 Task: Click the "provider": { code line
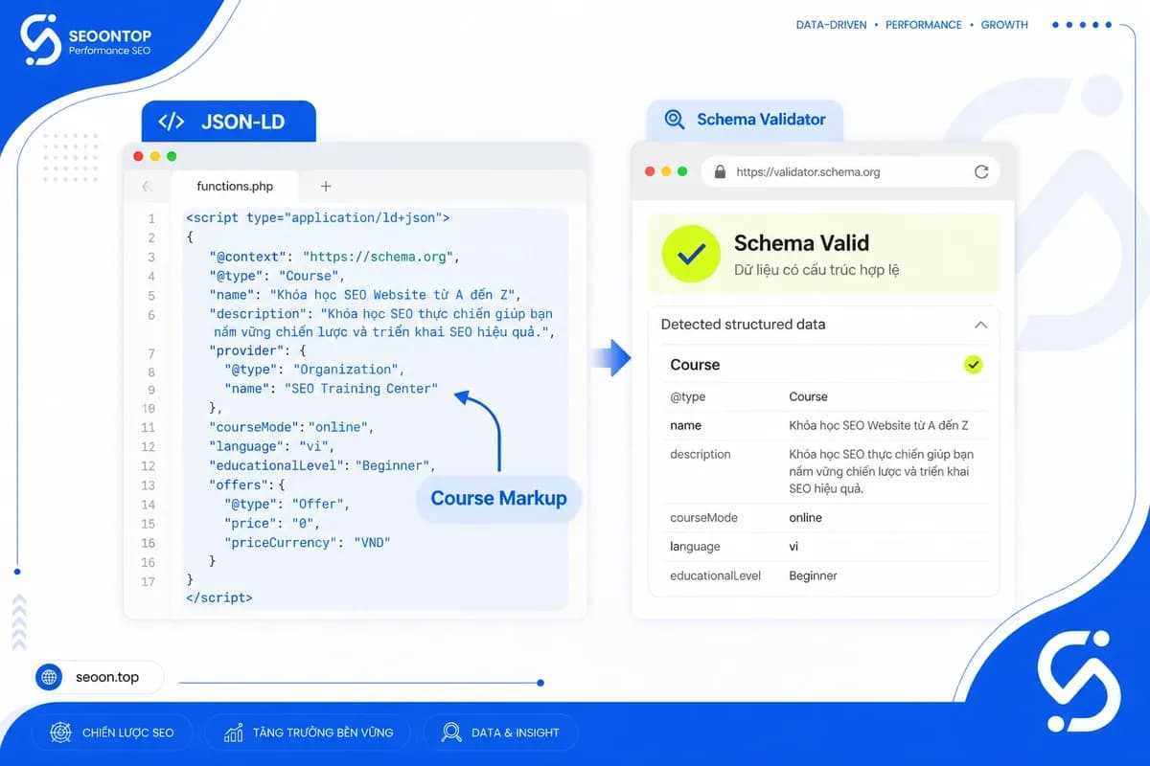[x=256, y=350]
